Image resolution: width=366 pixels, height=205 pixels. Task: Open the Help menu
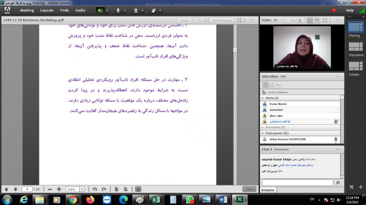(349, 10)
